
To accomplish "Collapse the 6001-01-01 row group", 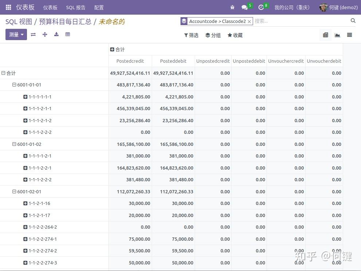I will [x=14, y=85].
